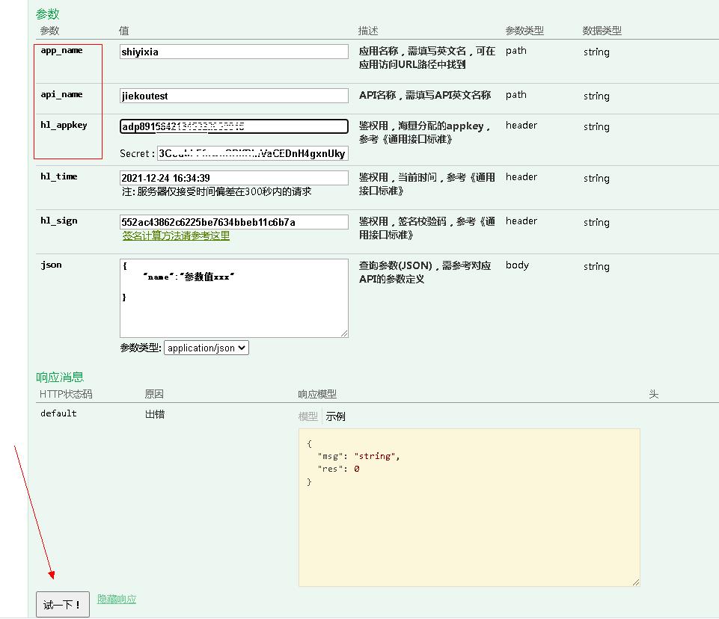Click the hl_appkey parameter name label
Image resolution: width=719 pixels, height=619 pixels.
point(64,126)
